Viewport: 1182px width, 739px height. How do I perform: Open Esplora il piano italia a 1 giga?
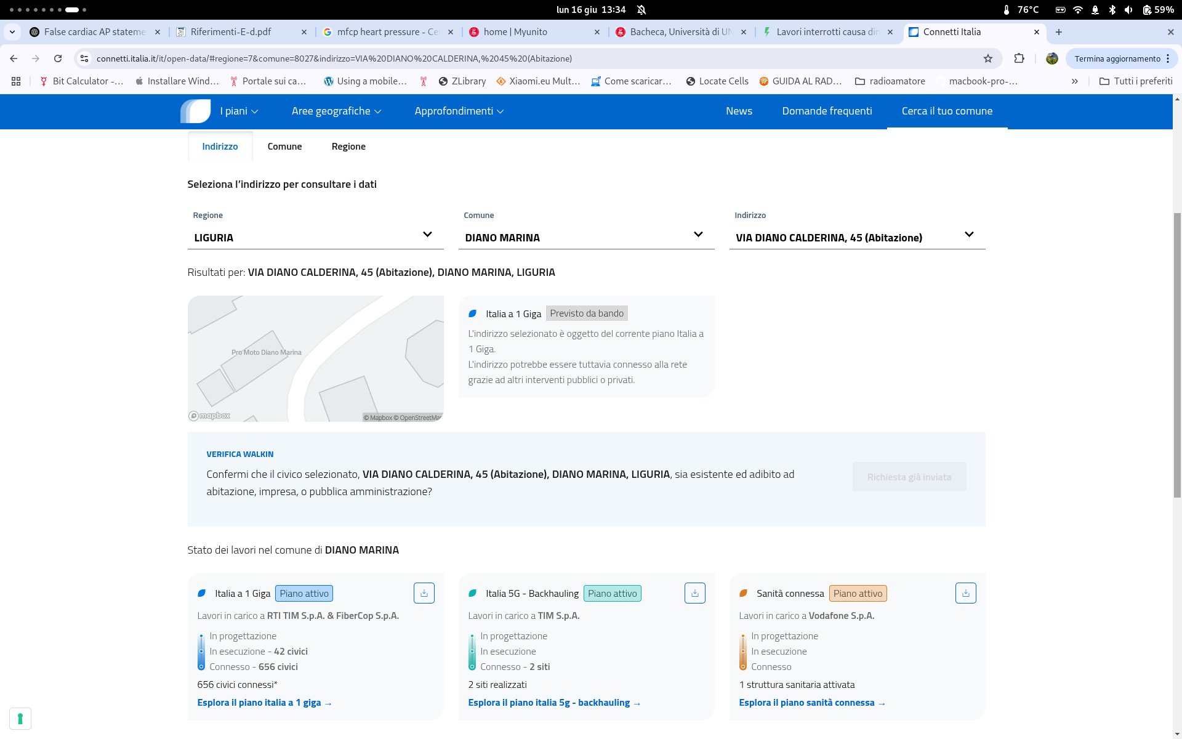tap(264, 703)
